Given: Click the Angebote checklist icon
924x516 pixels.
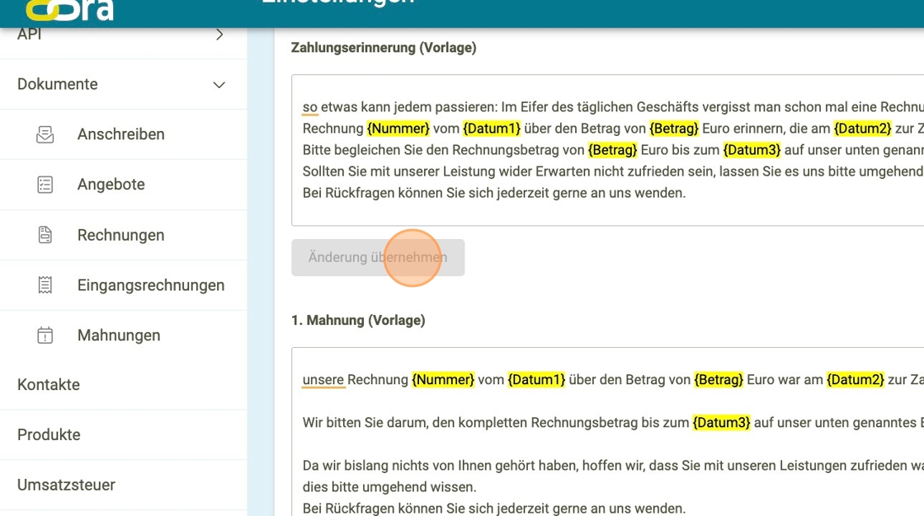Looking at the screenshot, I should coord(45,185).
